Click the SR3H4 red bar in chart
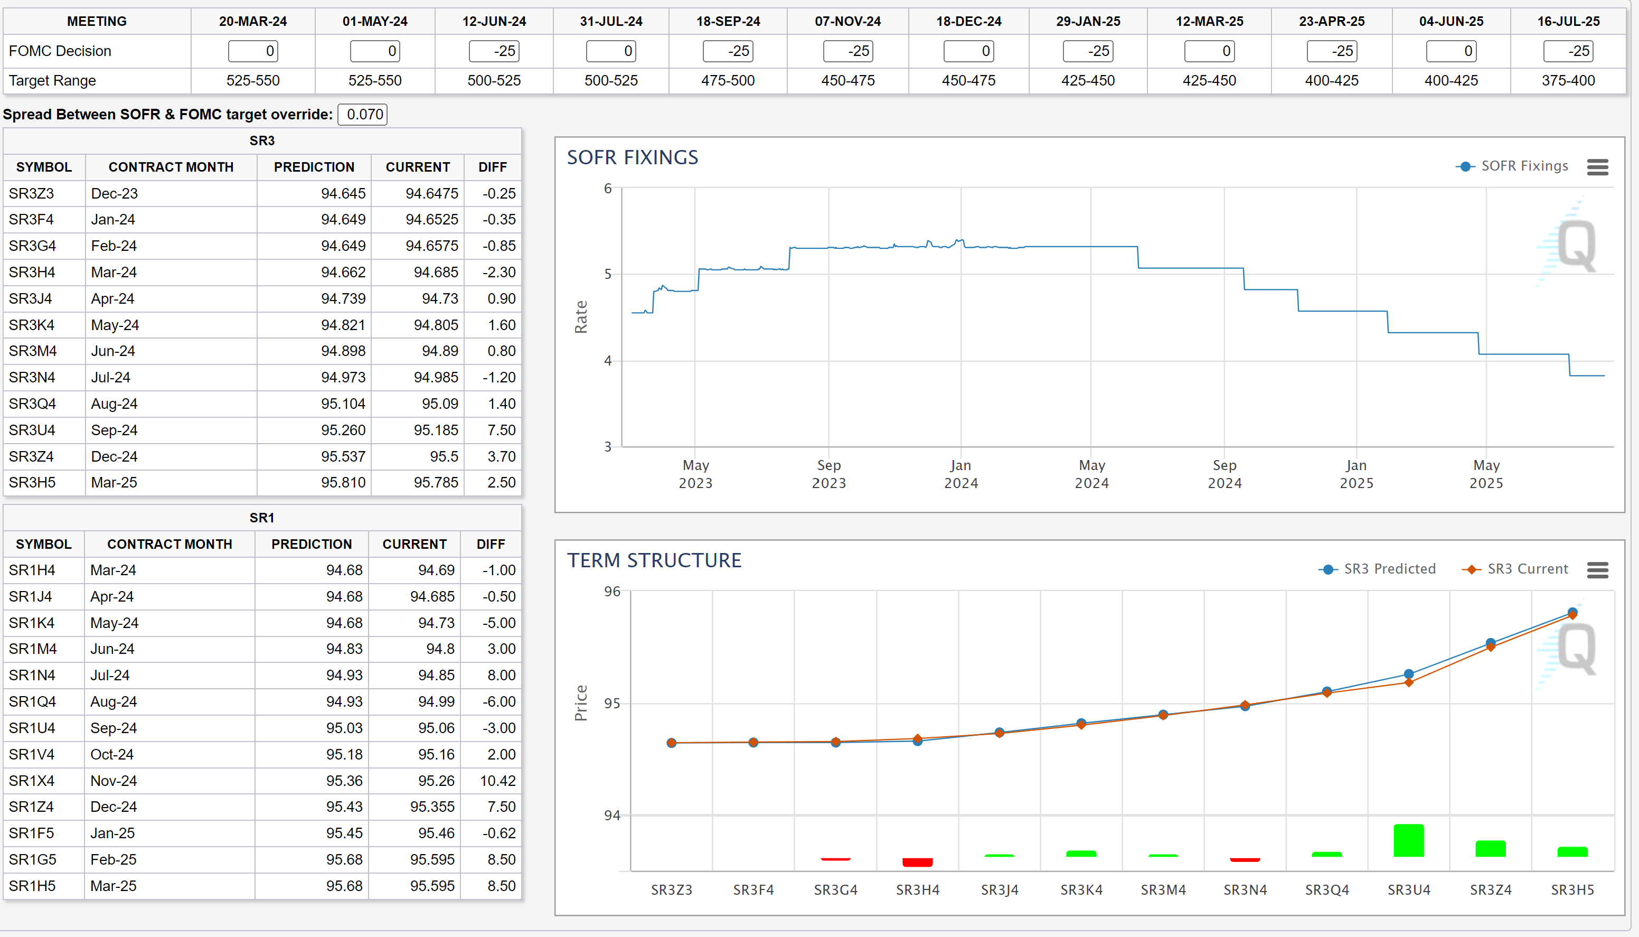Viewport: 1639px width, 937px height. (917, 861)
